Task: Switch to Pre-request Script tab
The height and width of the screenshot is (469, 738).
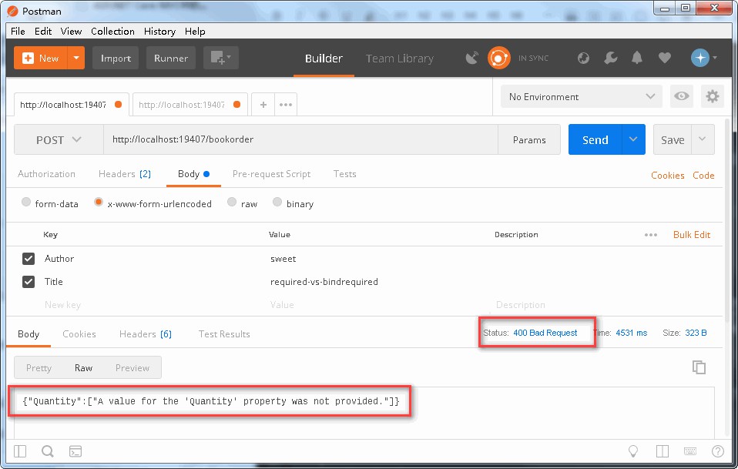Action: [x=272, y=174]
